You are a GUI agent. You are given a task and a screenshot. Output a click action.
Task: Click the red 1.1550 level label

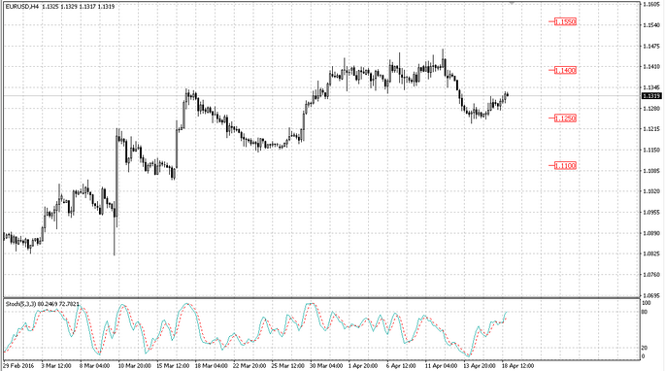pos(565,21)
